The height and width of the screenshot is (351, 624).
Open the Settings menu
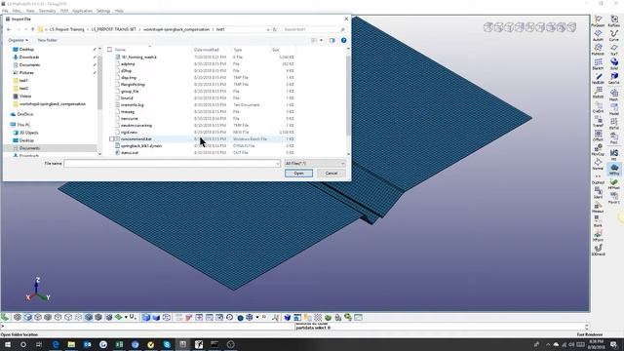click(103, 11)
